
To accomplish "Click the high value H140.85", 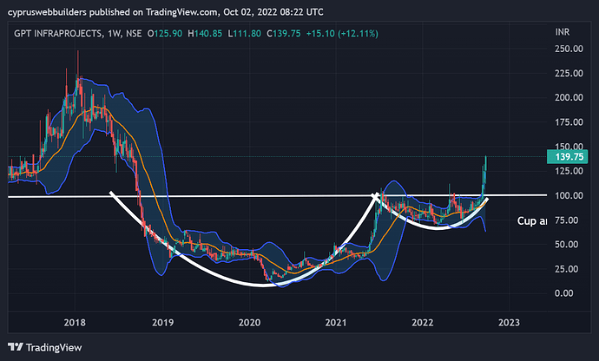I will [205, 34].
